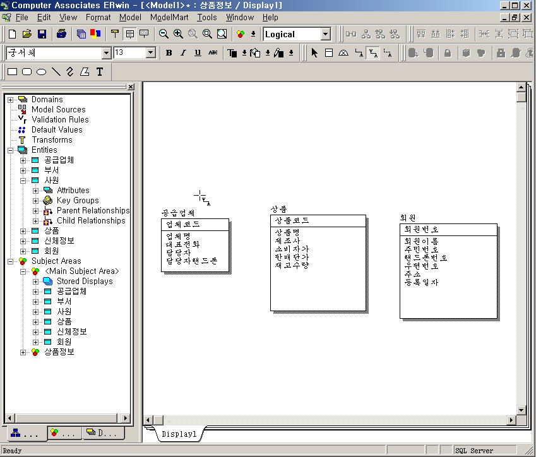Pick the straight line drawing tool

coord(56,72)
